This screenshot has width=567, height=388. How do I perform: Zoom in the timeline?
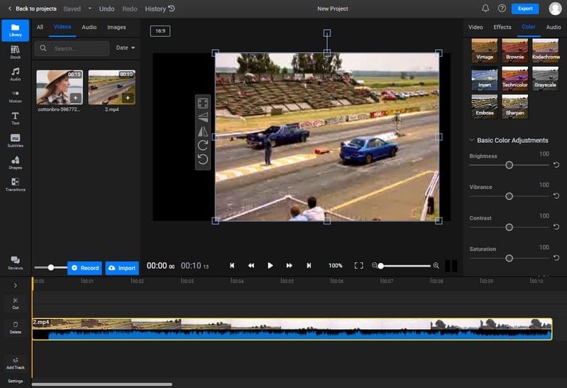[436, 266]
